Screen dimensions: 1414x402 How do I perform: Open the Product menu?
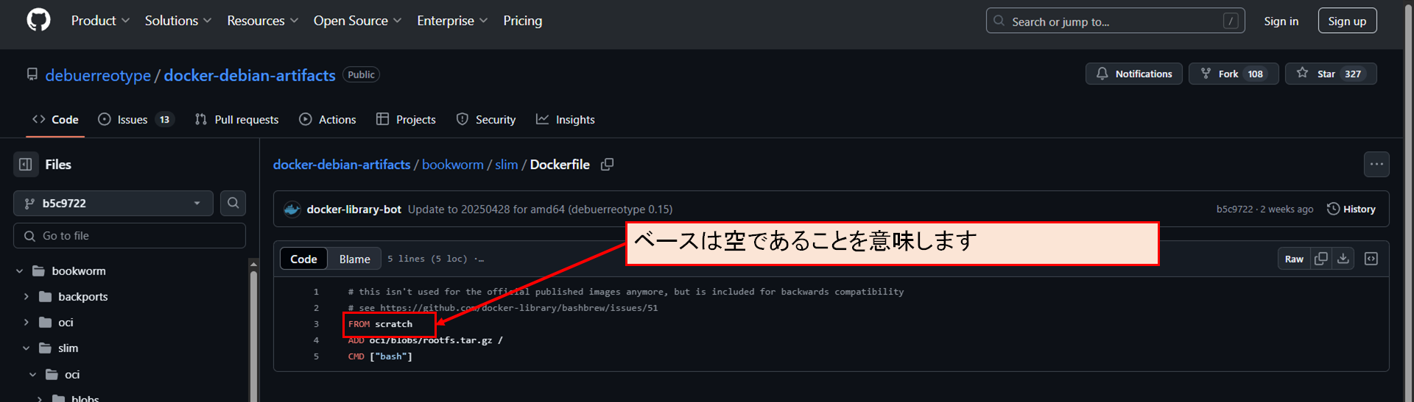click(x=100, y=21)
